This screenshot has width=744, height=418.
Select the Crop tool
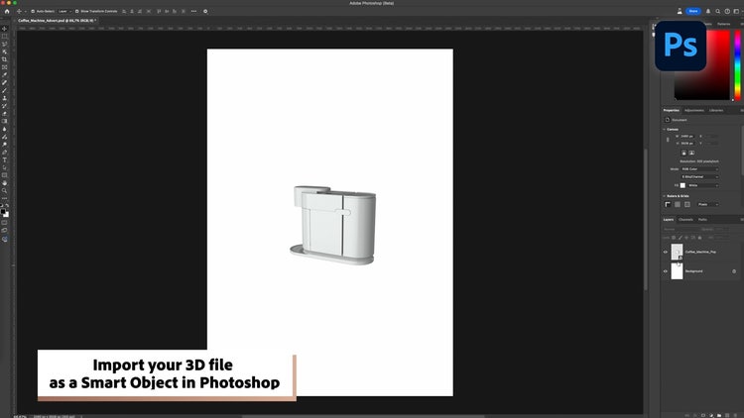[5, 59]
